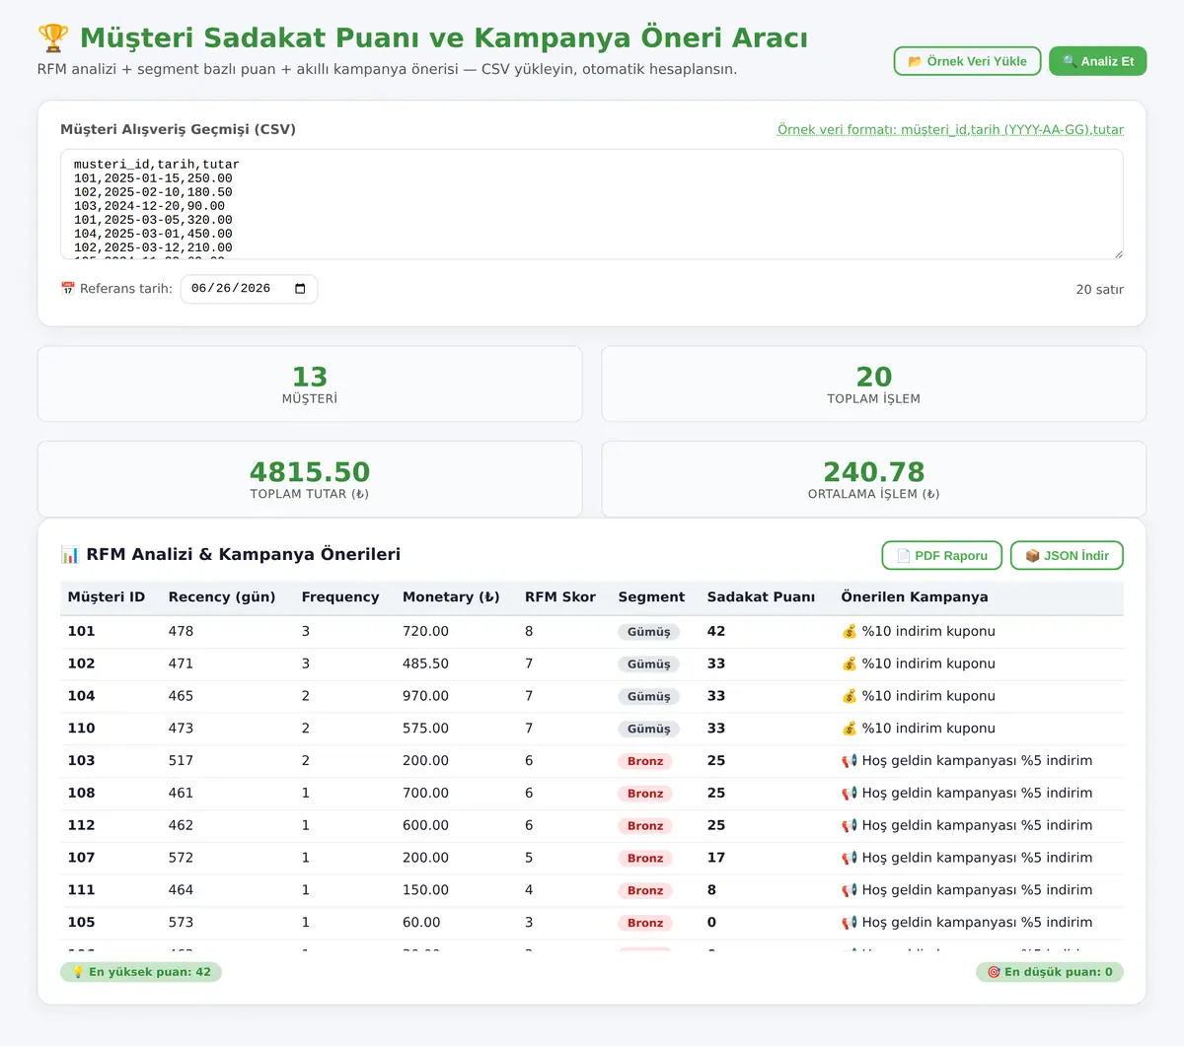Click loyalty score 42 for customer 101
Screen dimensions: 1184x1046
click(x=716, y=632)
